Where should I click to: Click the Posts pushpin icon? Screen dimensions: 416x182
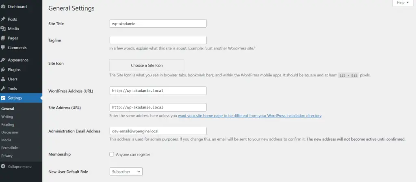pos(3,19)
